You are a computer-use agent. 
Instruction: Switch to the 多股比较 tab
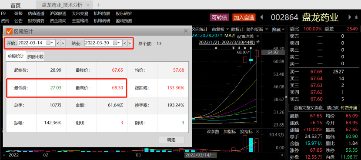(x=35, y=57)
